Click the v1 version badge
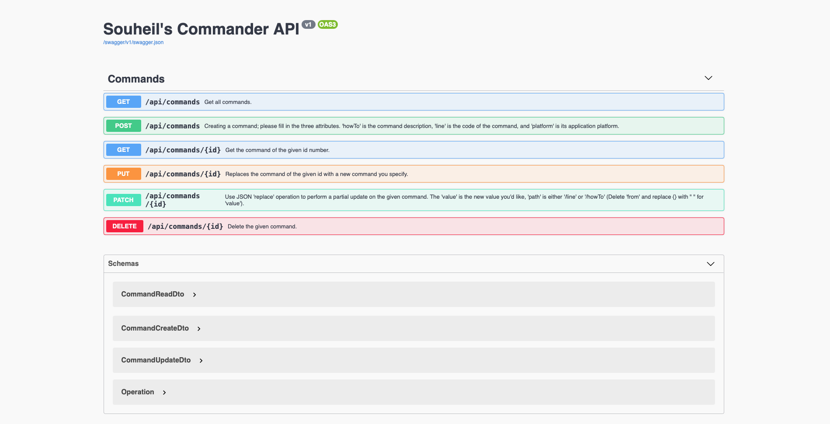The width and height of the screenshot is (830, 424). (x=309, y=25)
